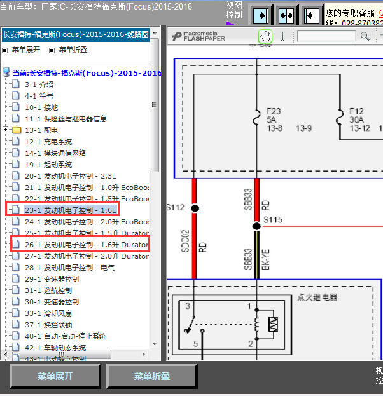Screen dimensions: 383x396
Task: Open page 4-1 符号
Action: click(39, 96)
